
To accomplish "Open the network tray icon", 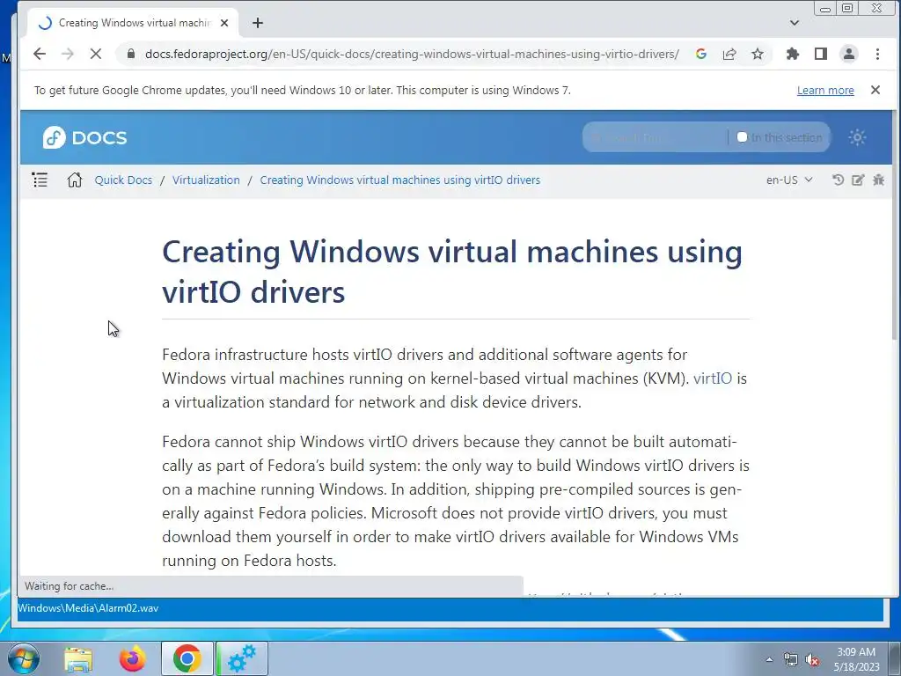I will coord(791,659).
